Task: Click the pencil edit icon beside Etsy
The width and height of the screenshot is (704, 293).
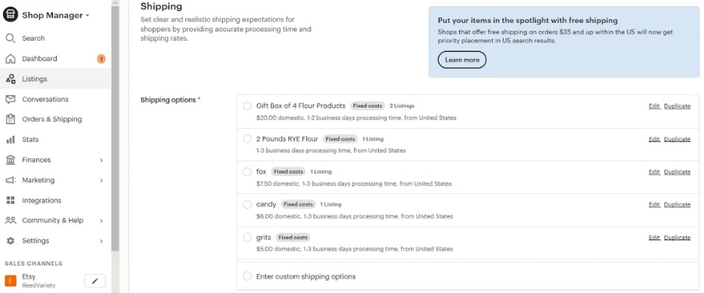Action: click(x=94, y=281)
